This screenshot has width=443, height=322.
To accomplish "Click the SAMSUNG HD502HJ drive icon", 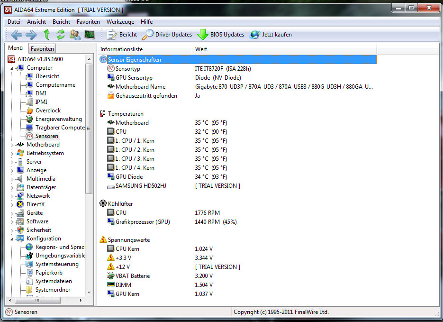I will [x=111, y=187].
